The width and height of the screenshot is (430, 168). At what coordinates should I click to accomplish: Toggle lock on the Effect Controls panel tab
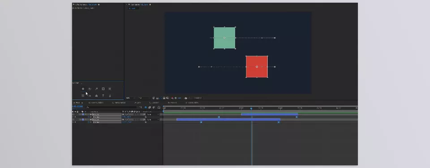pos(73,4)
